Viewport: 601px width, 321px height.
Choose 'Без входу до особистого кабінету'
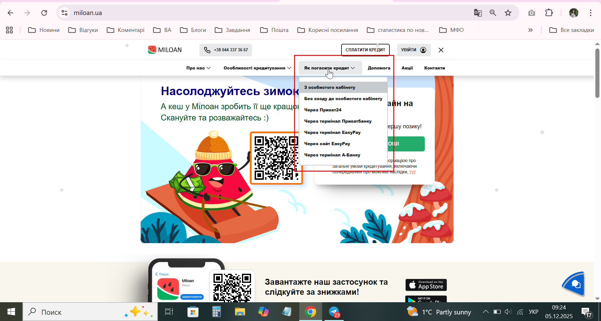point(343,99)
